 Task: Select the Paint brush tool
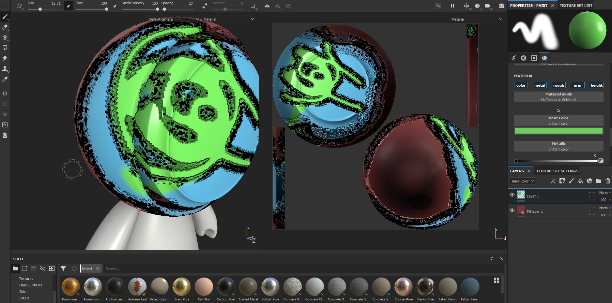click(x=5, y=17)
